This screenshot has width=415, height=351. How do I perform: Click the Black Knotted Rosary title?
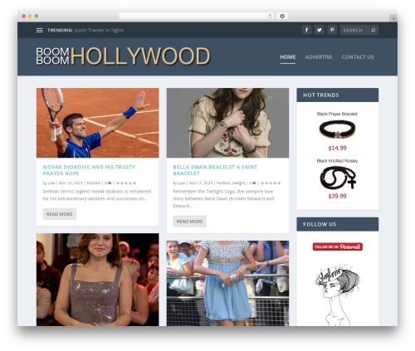[x=337, y=161]
